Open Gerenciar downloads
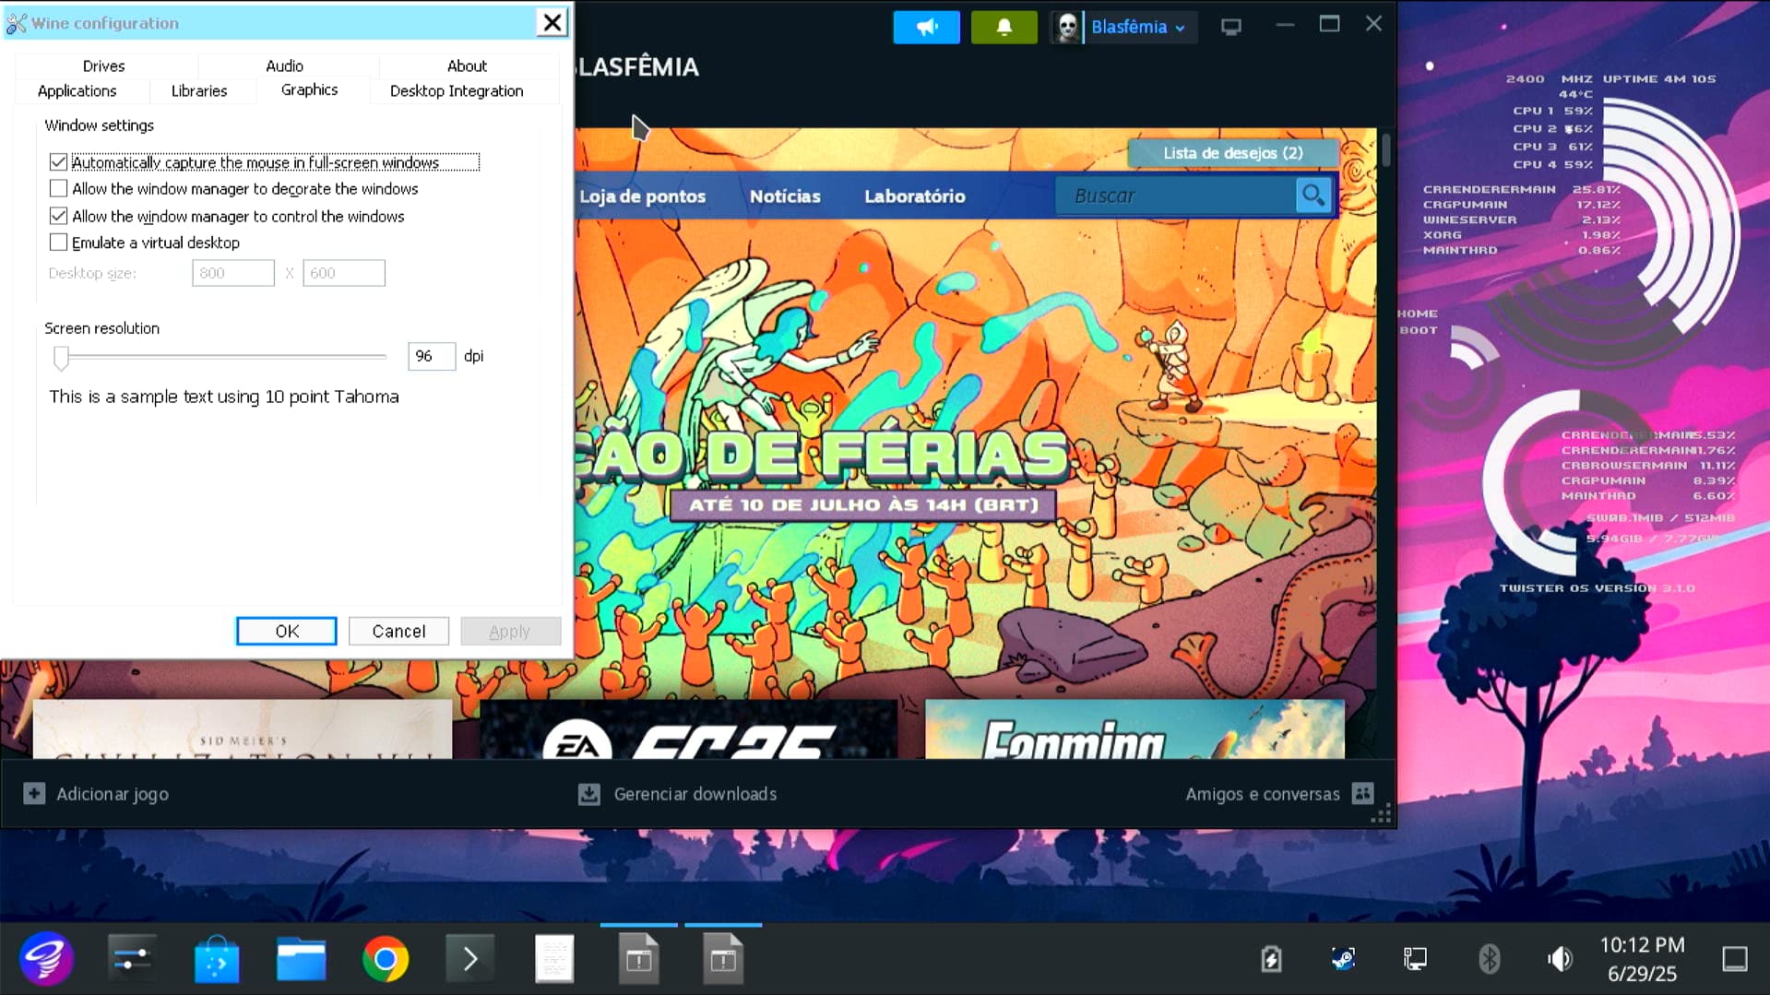1770x995 pixels. click(695, 794)
